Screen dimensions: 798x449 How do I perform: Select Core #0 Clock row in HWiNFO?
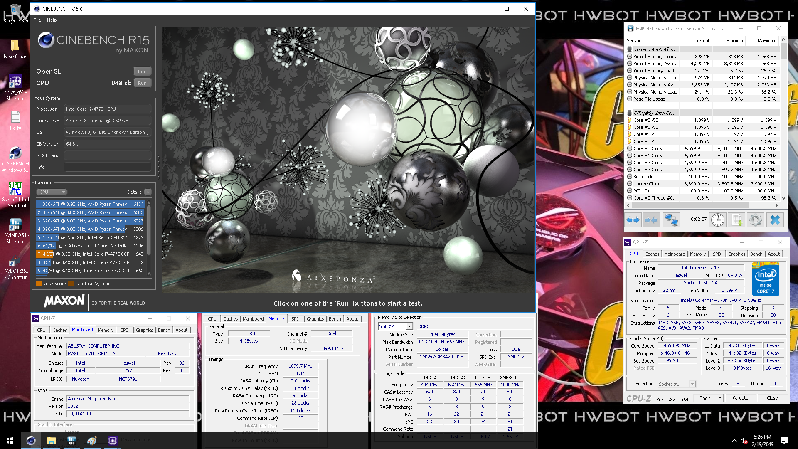702,148
